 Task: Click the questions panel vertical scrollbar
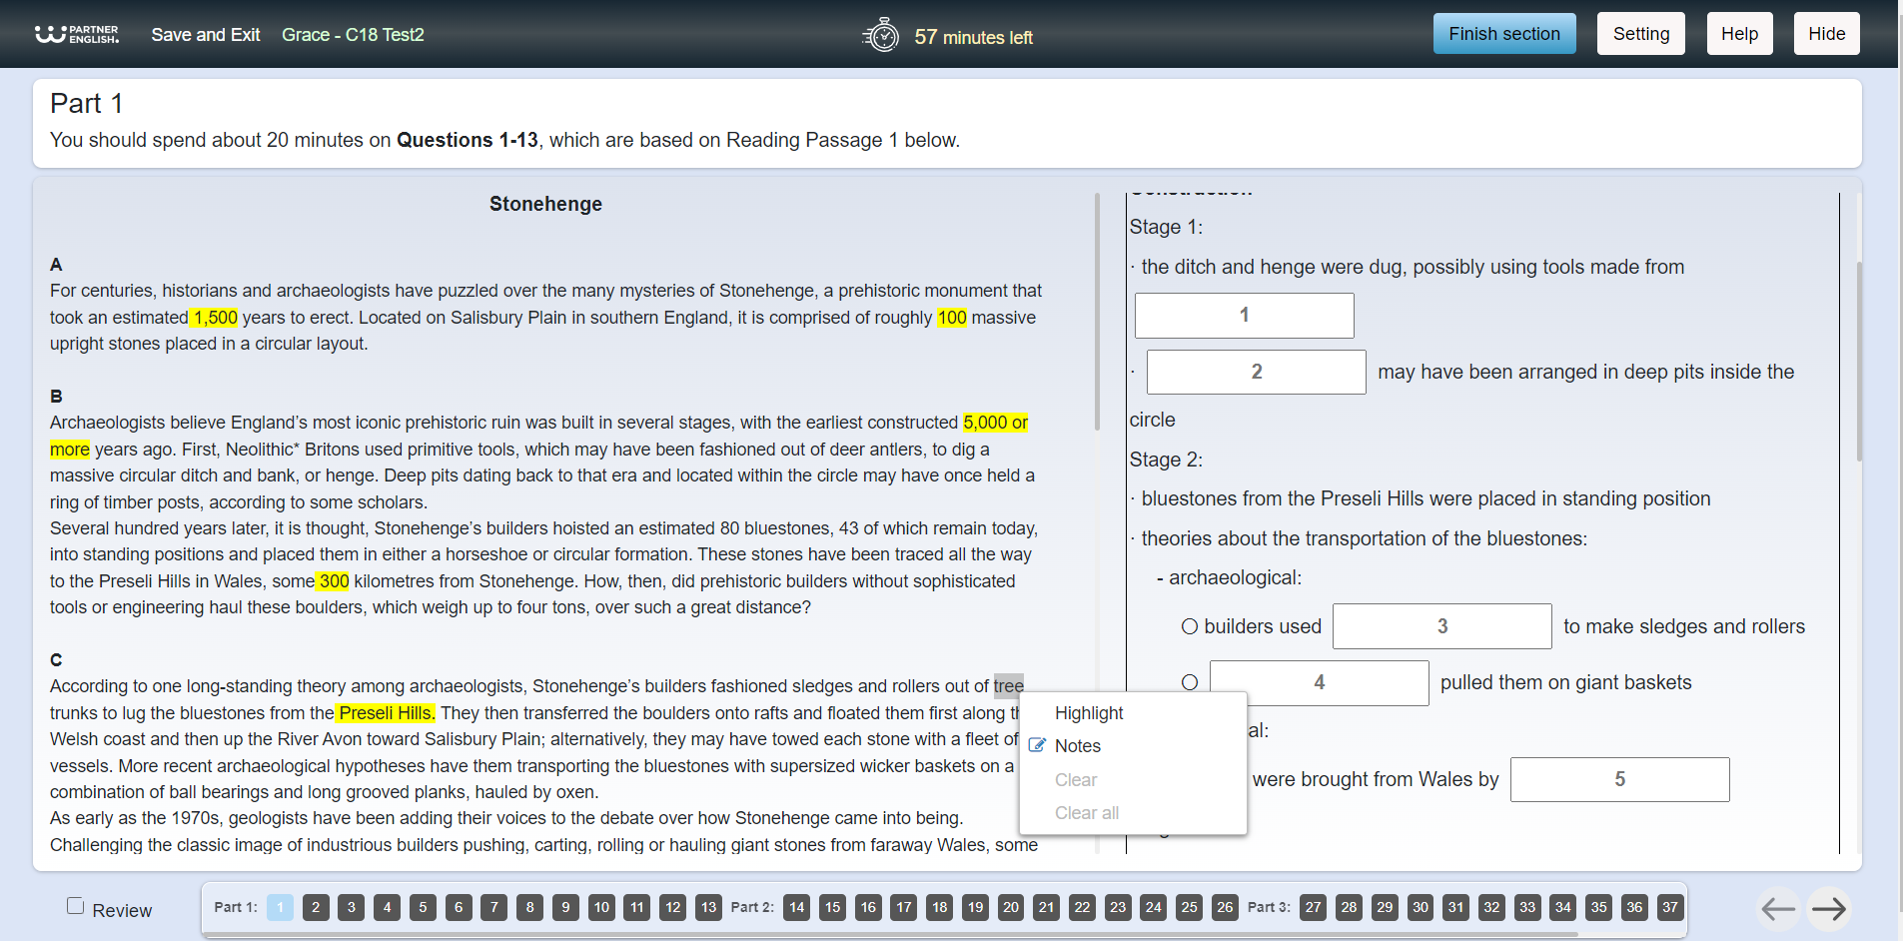(1859, 361)
